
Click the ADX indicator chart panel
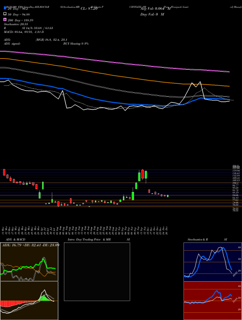(29, 262)
